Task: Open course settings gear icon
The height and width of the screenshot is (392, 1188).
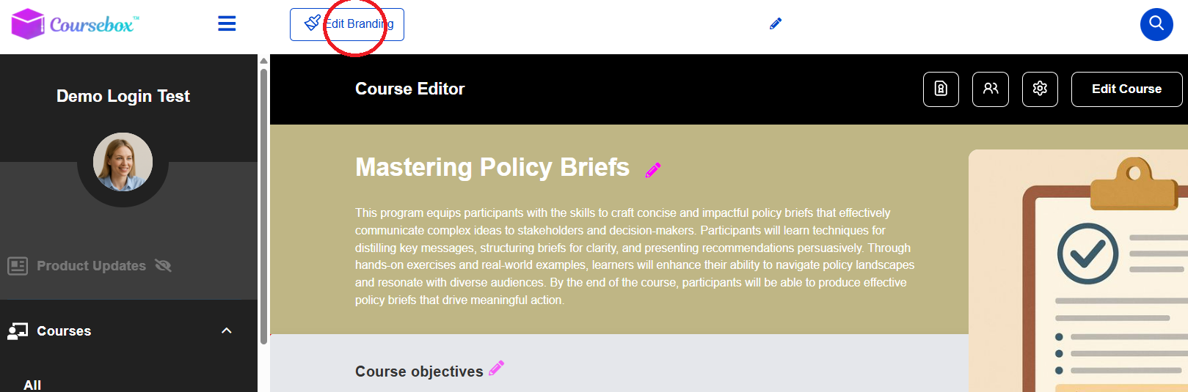Action: (x=1040, y=89)
